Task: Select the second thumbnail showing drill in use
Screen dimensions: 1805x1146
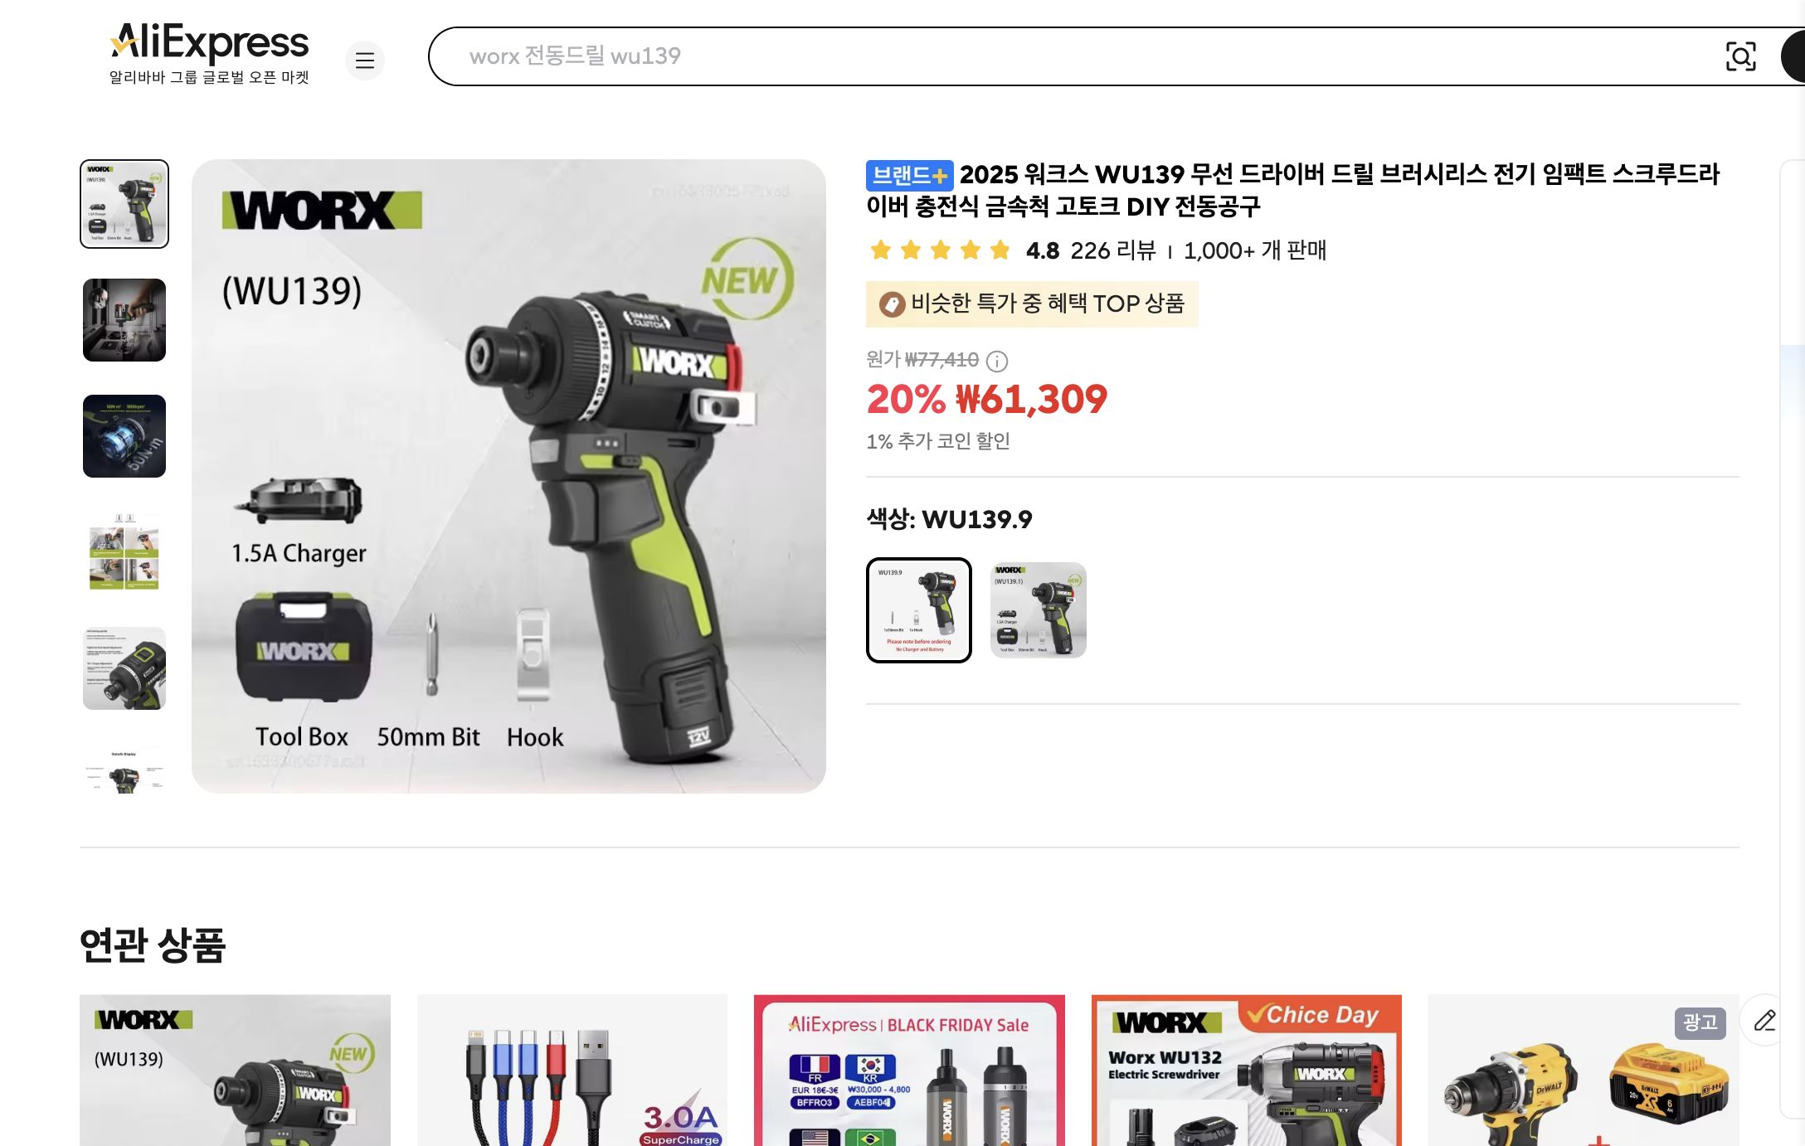Action: 124,320
